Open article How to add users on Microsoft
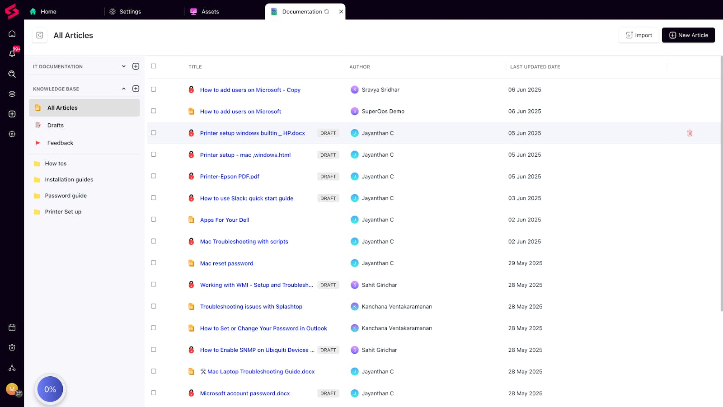723x407 pixels. 240,112
